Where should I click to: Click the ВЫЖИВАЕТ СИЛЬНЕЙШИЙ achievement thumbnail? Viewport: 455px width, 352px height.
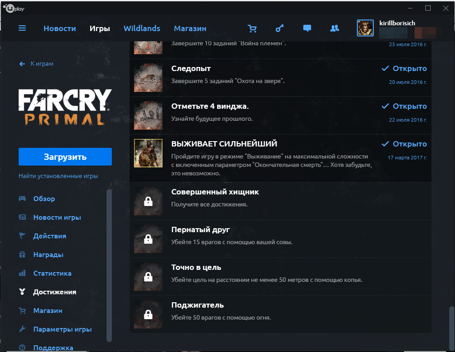(x=148, y=153)
